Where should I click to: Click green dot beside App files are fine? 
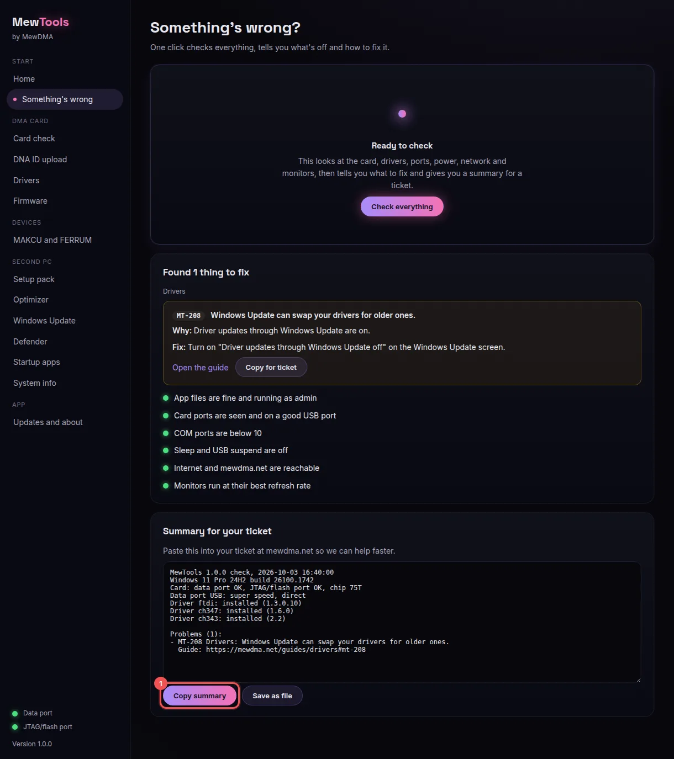click(x=166, y=398)
